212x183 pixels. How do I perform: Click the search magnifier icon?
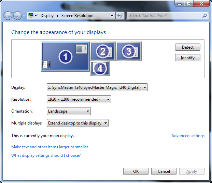[x=204, y=16]
